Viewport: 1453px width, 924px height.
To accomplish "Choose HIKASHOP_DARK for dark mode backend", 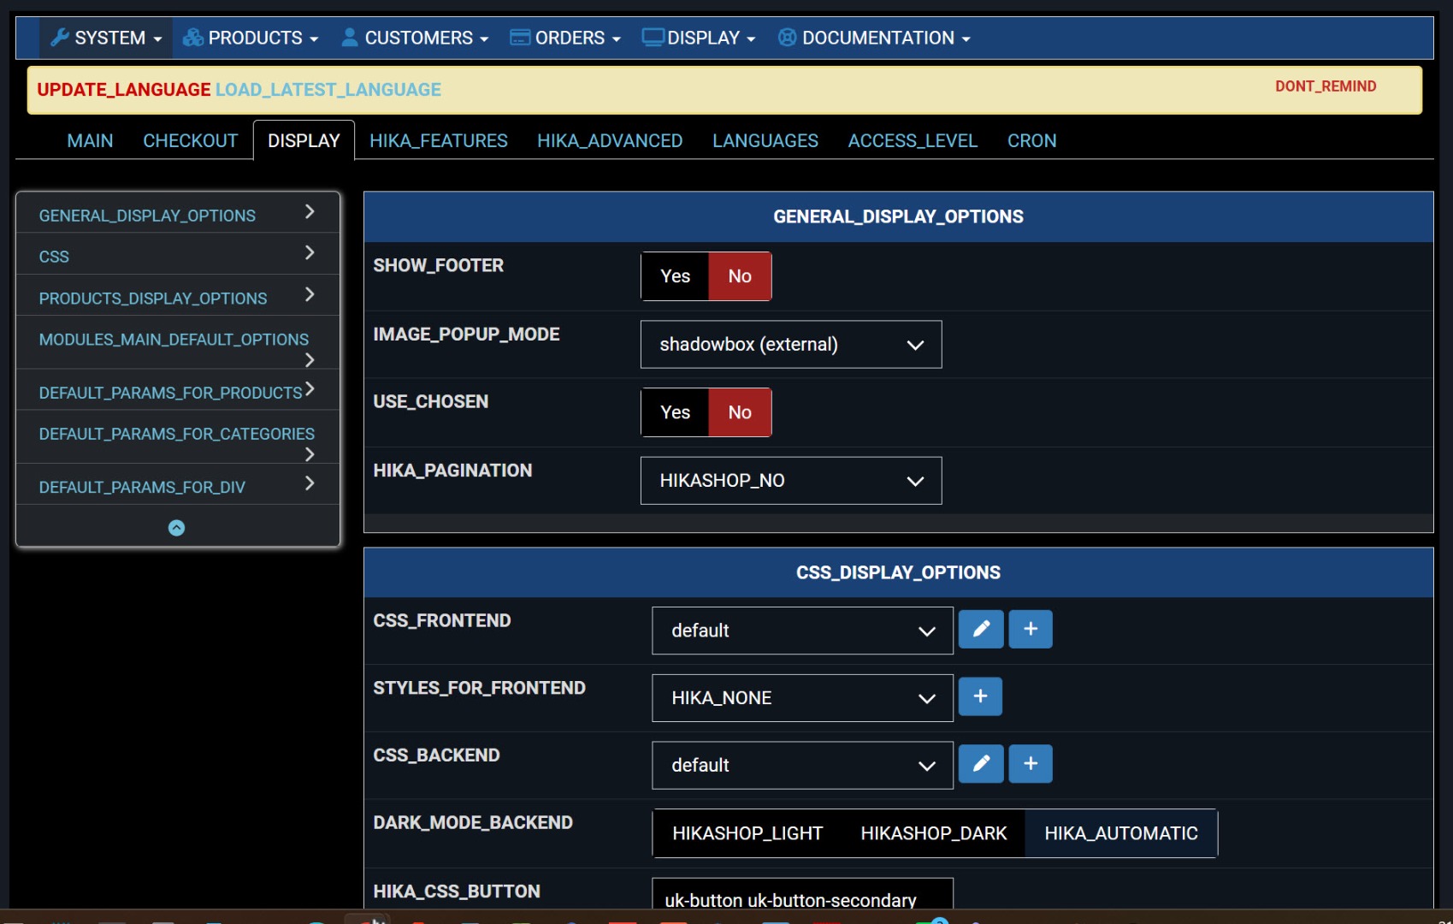I will [934, 833].
